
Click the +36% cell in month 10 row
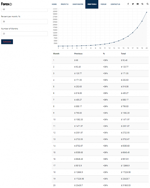click(105, 119)
